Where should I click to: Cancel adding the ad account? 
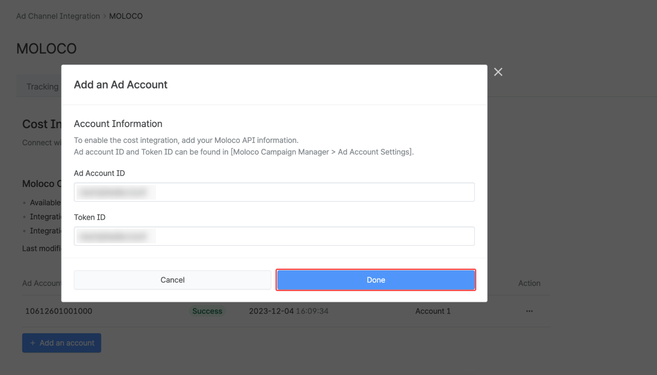pyautogui.click(x=173, y=280)
